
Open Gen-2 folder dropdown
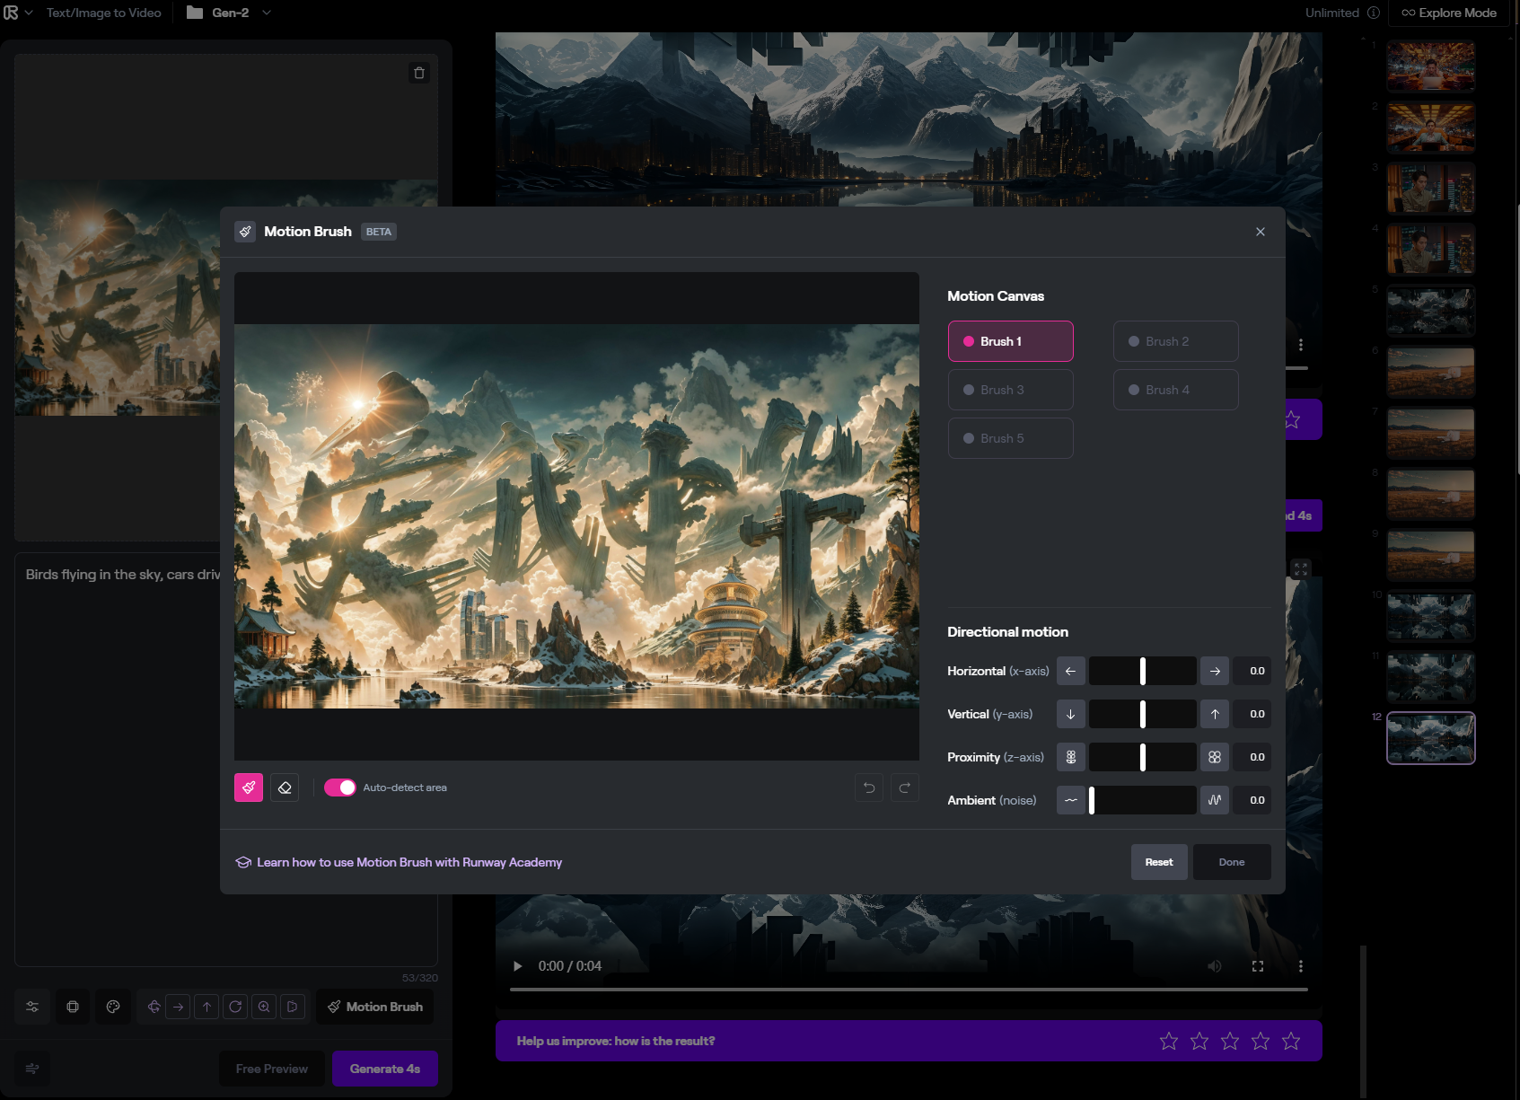click(x=229, y=13)
